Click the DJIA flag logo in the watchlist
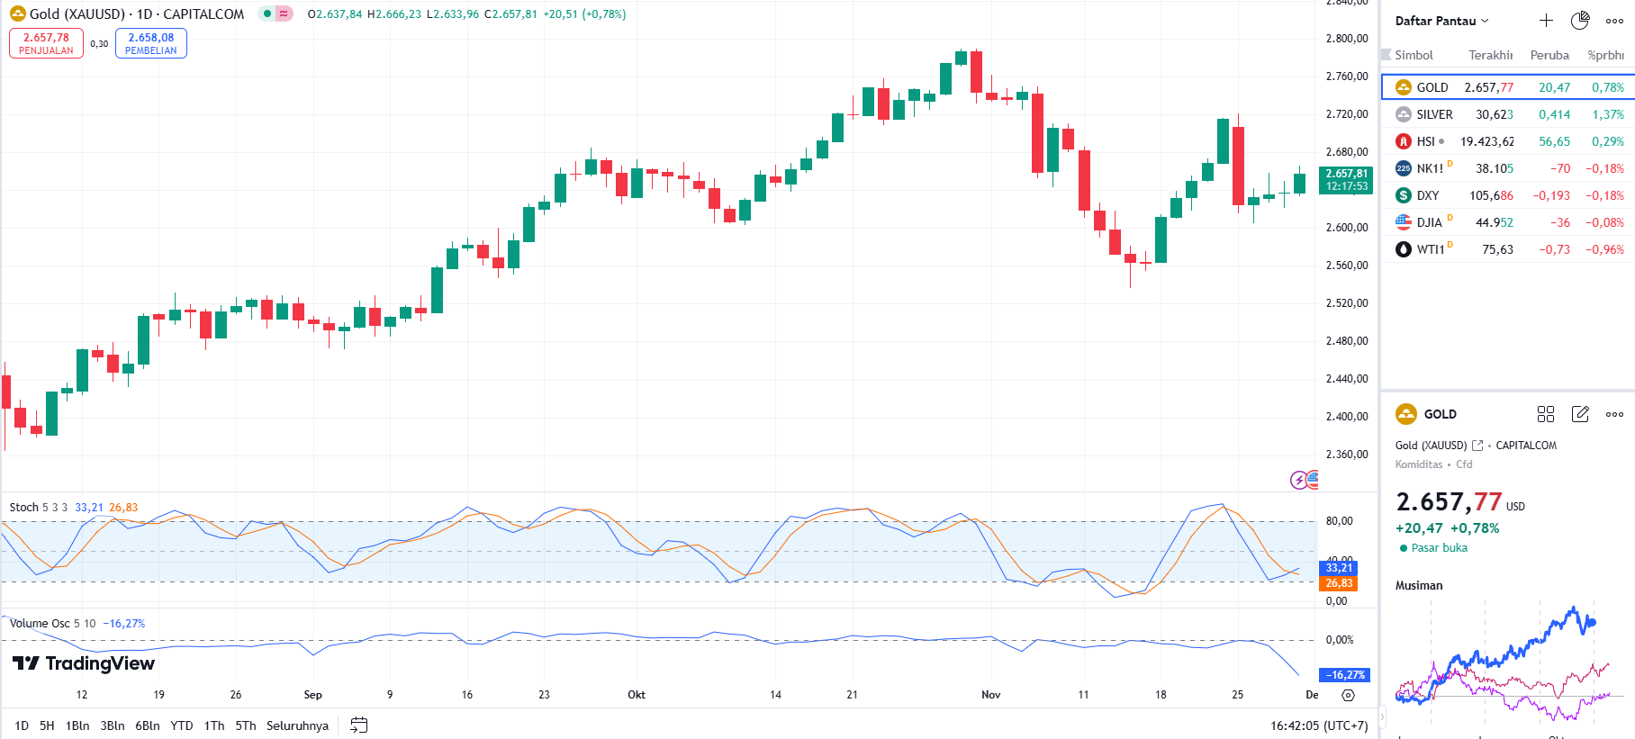The image size is (1635, 739). pyautogui.click(x=1404, y=222)
